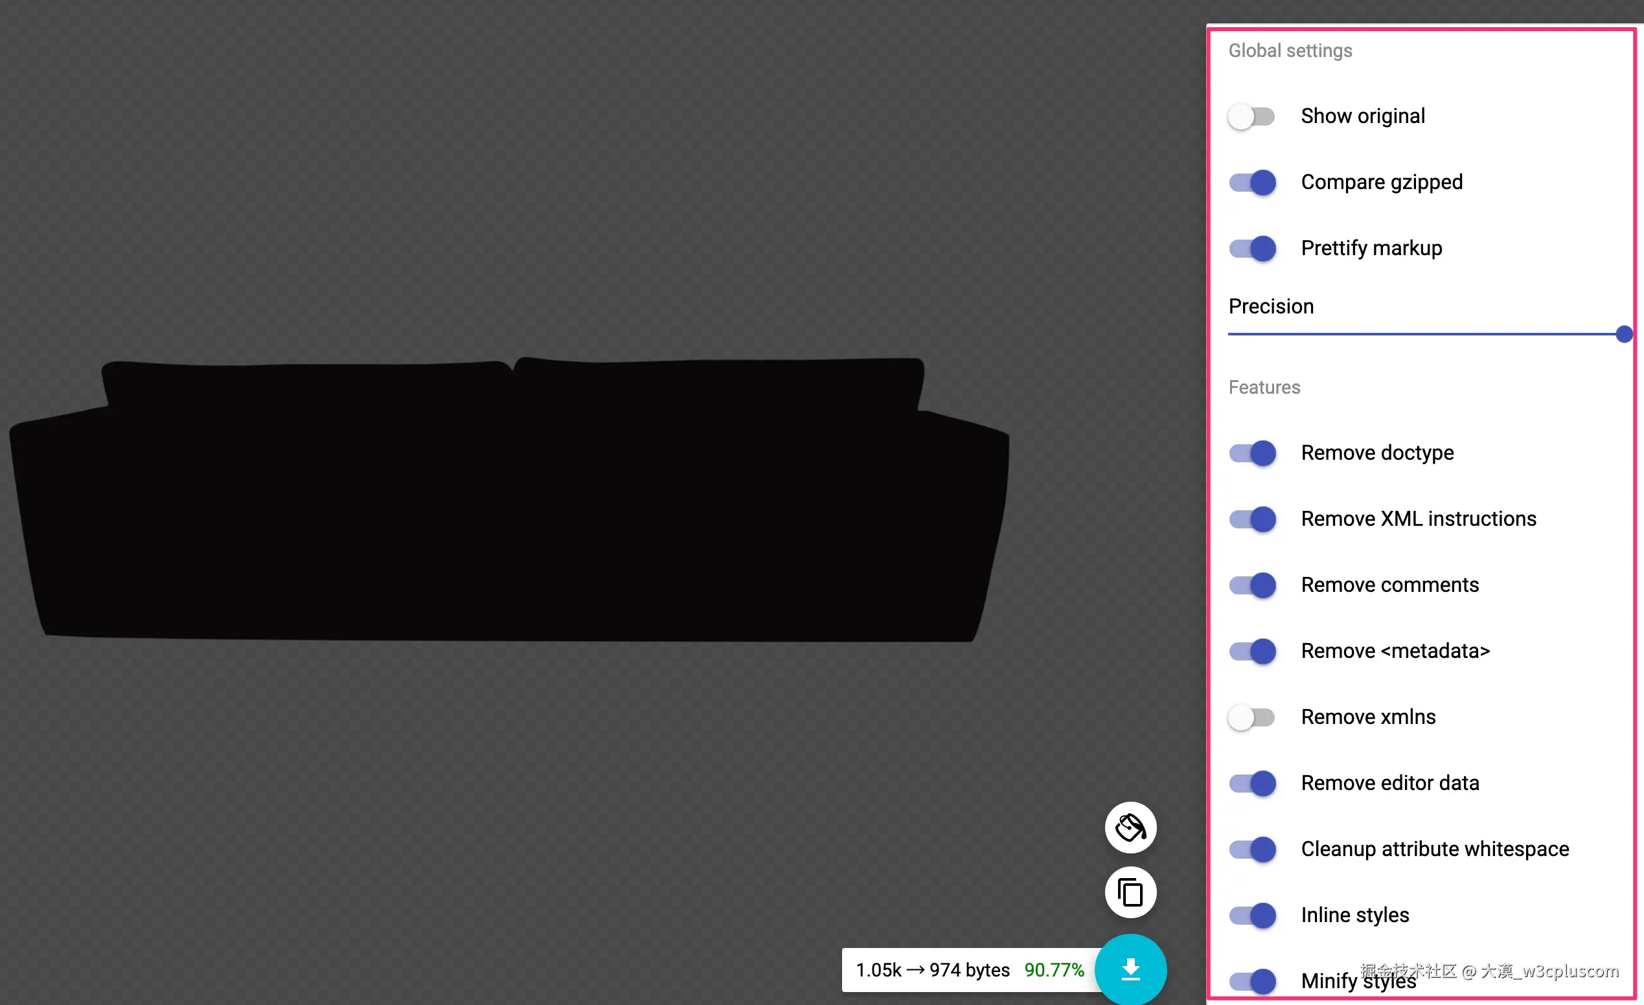Click the Precision slider handle
The width and height of the screenshot is (1644, 1005).
[1624, 334]
